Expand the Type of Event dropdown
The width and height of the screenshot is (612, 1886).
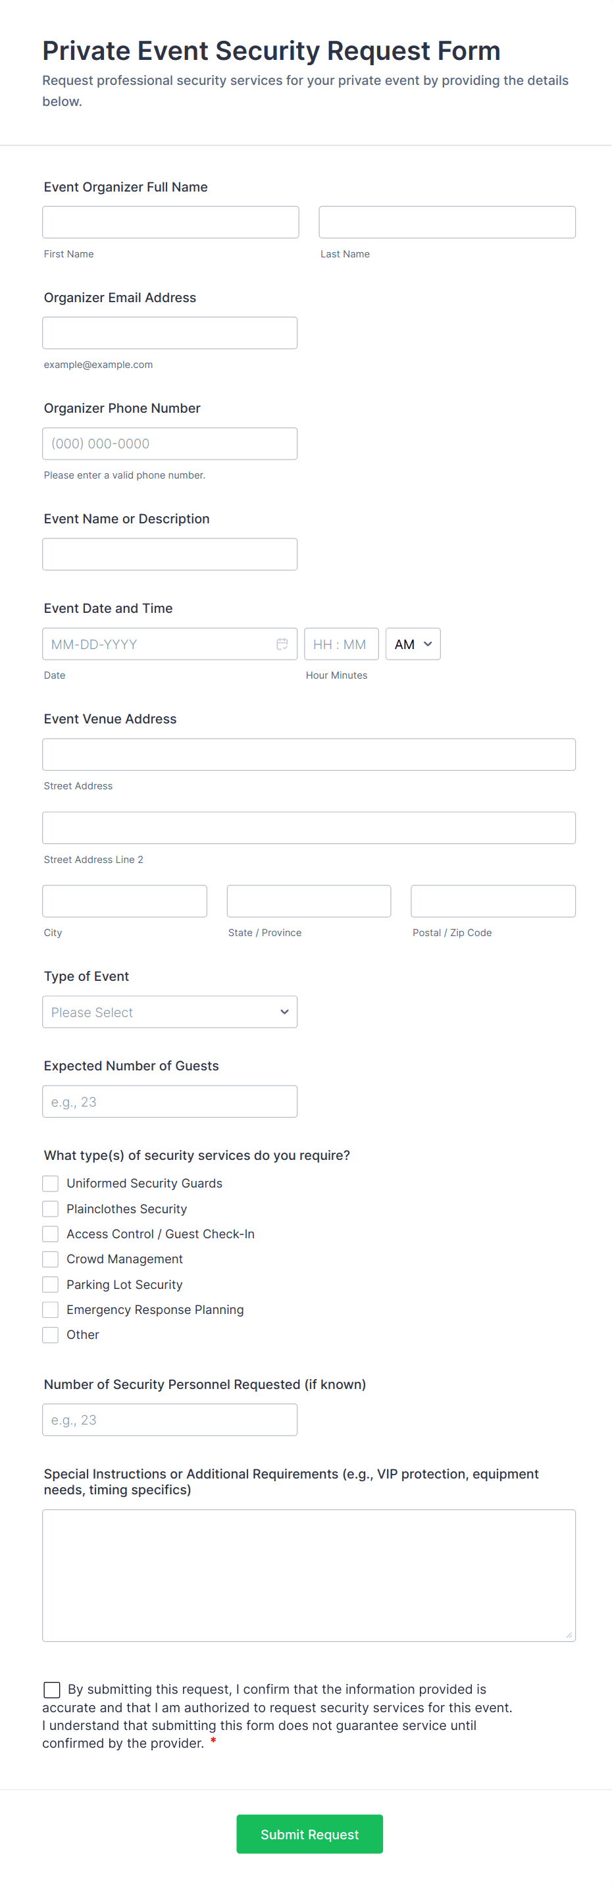[170, 1012]
